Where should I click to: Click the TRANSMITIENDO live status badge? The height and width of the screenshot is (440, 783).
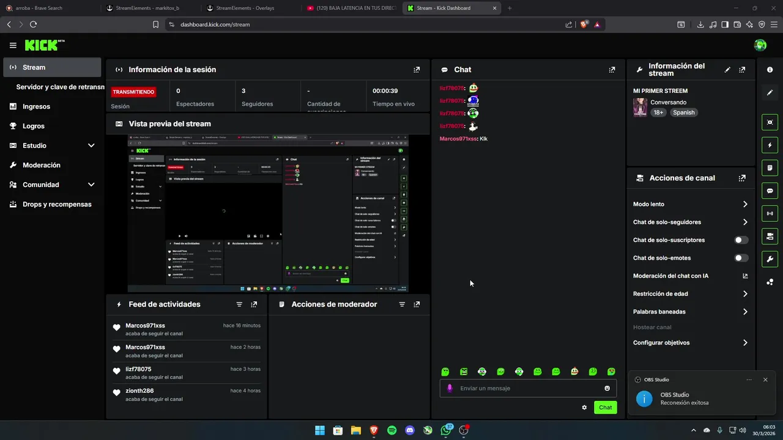[133, 92]
